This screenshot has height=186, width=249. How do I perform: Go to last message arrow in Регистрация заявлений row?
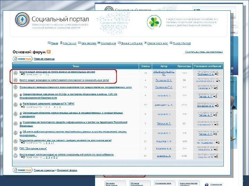pyautogui.click(x=216, y=106)
